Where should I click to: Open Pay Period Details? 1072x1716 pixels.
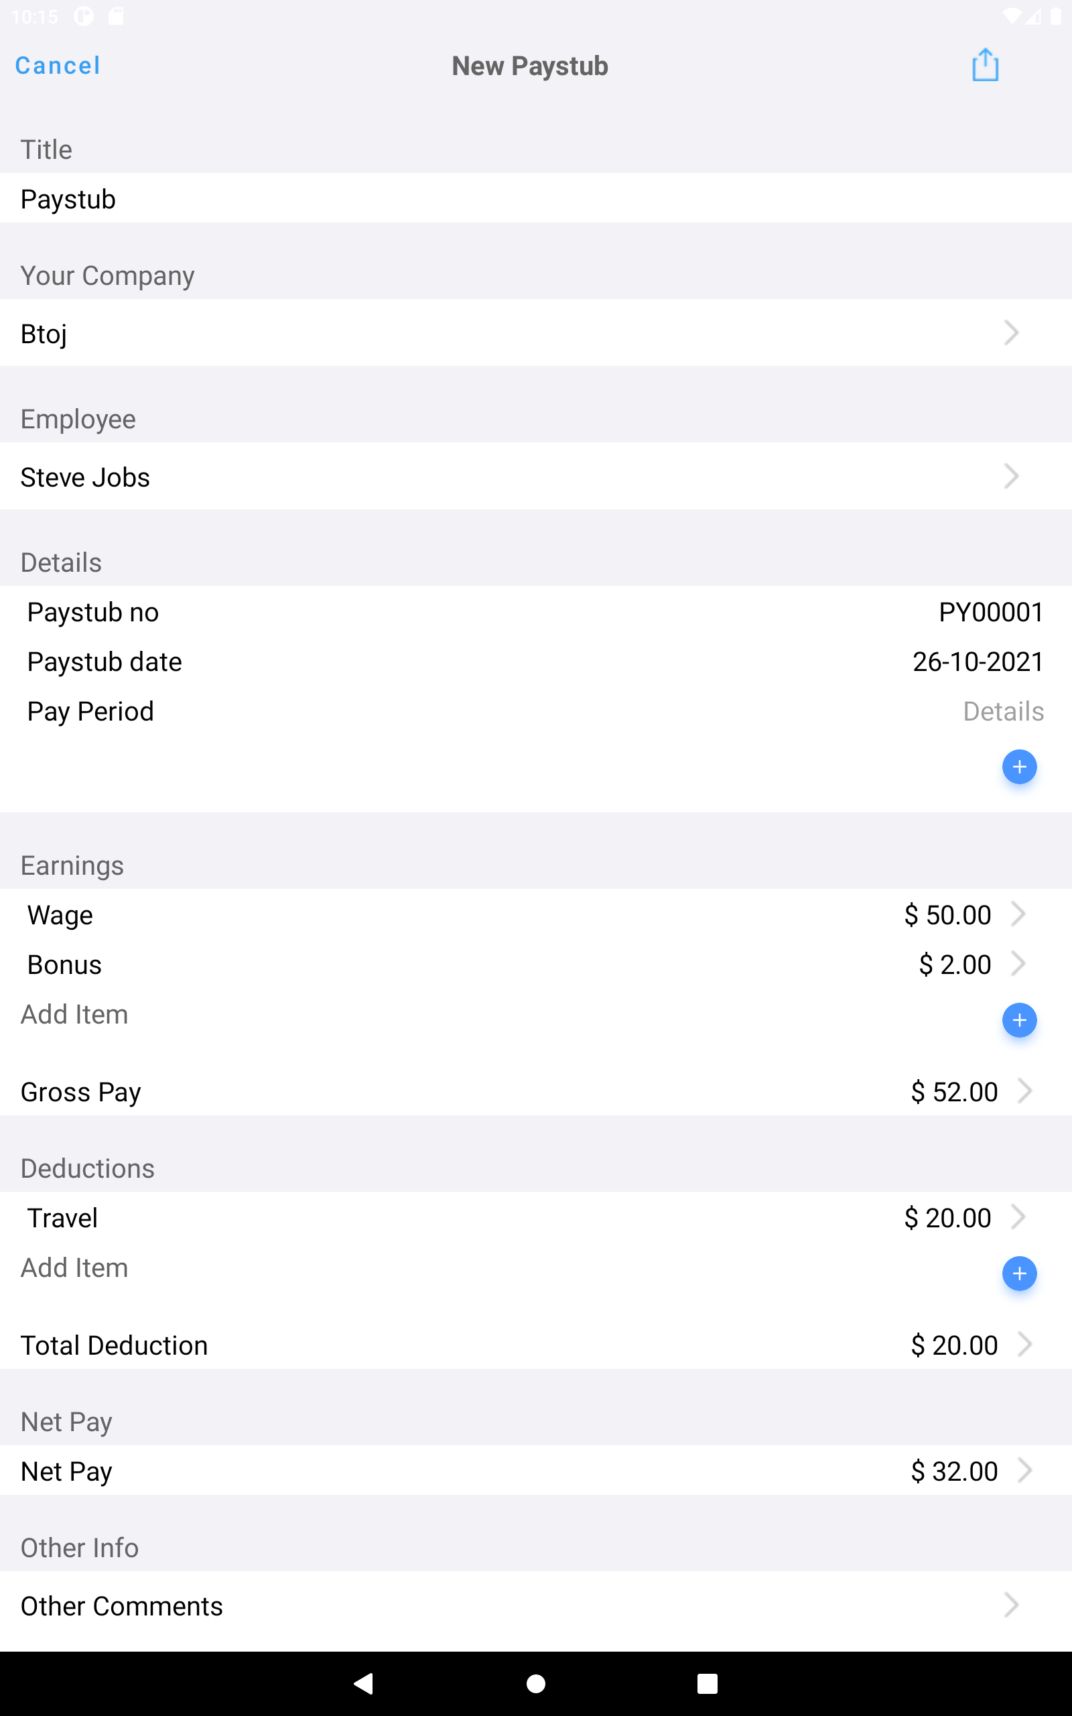(1003, 711)
